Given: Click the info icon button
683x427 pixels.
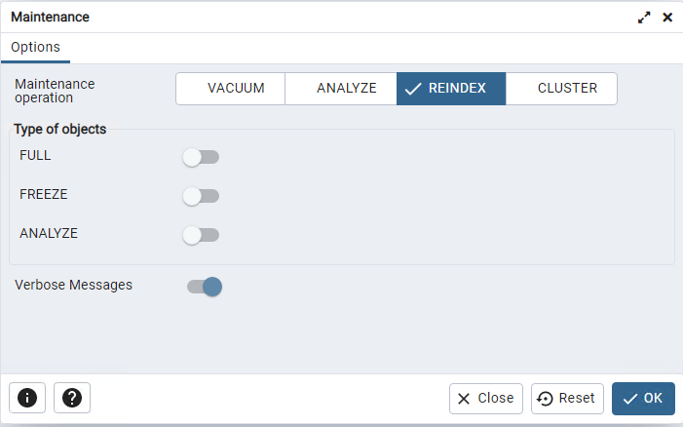Looking at the screenshot, I should (x=27, y=398).
